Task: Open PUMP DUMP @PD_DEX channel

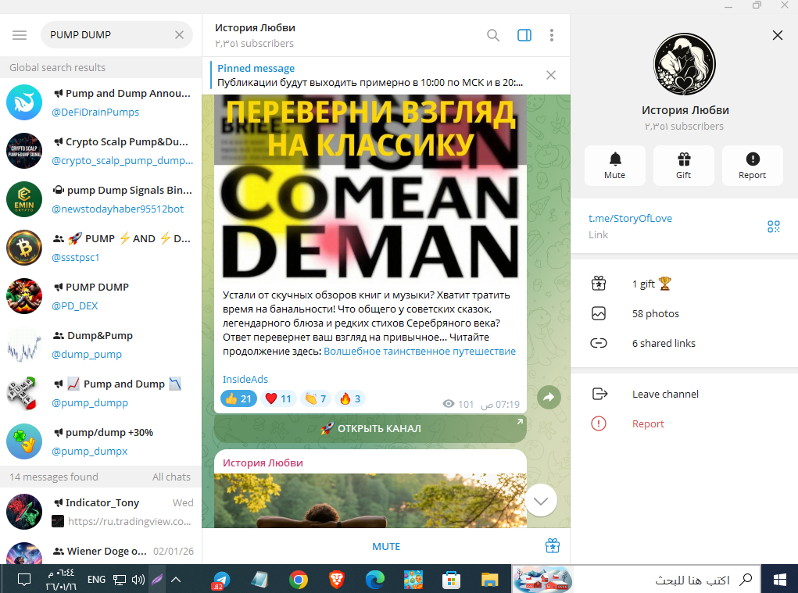Action: pyautogui.click(x=101, y=296)
